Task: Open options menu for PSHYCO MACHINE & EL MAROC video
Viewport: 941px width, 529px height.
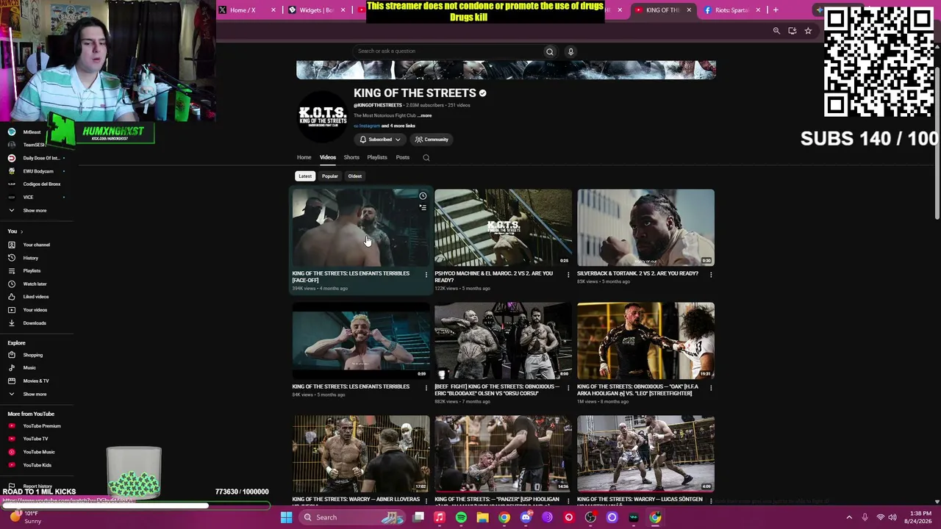Action: (x=568, y=275)
